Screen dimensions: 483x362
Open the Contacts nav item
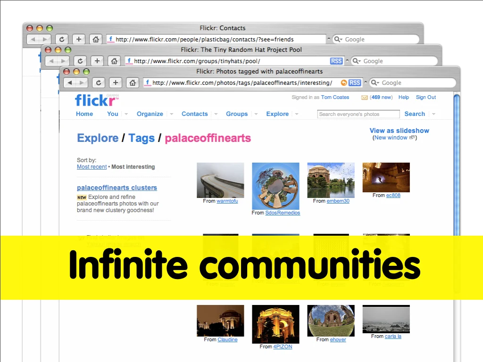(195, 114)
